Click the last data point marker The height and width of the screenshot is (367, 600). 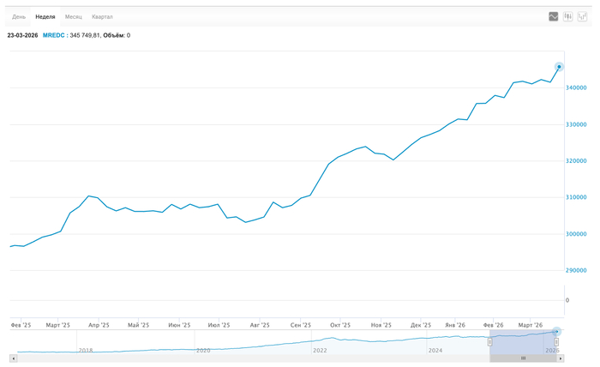[x=559, y=66]
